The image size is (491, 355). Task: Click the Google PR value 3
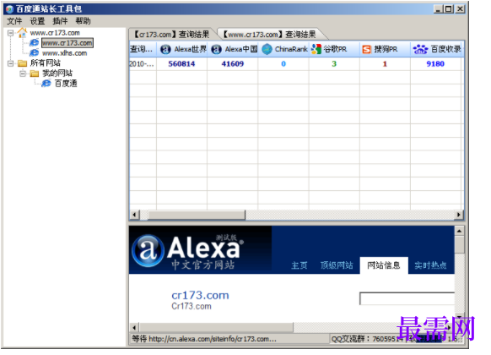click(334, 64)
